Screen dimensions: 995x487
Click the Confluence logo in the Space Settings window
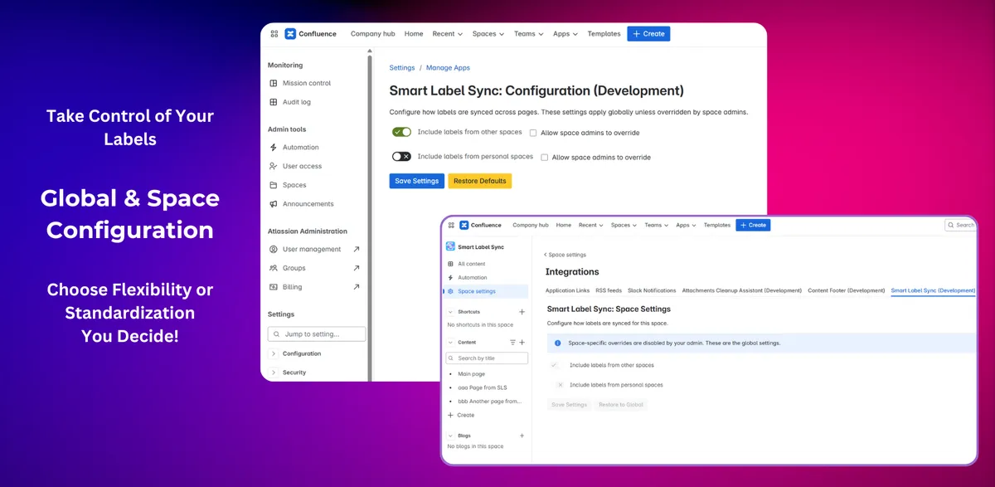(464, 225)
